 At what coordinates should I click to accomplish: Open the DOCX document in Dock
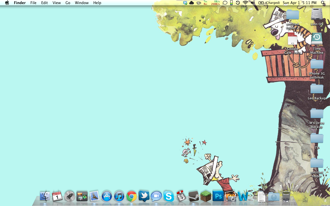(261, 196)
